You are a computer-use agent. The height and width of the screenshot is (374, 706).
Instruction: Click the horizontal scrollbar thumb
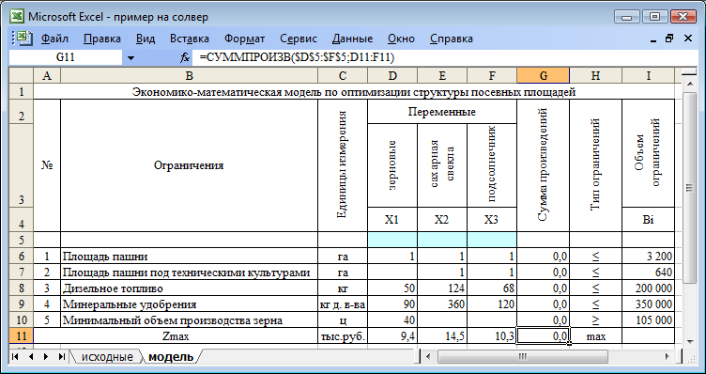(522, 357)
